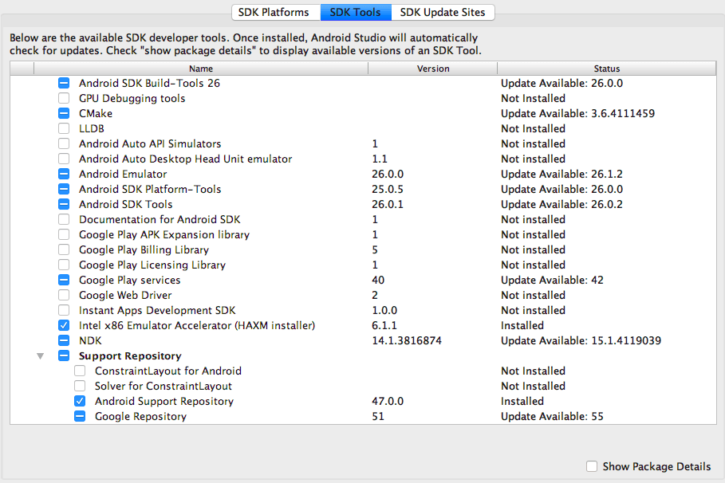Enable Show Package Details option
725x483 pixels.
[592, 466]
